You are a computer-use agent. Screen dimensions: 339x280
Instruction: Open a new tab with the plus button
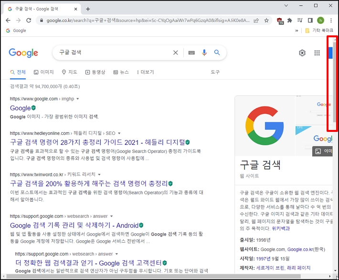click(x=88, y=9)
